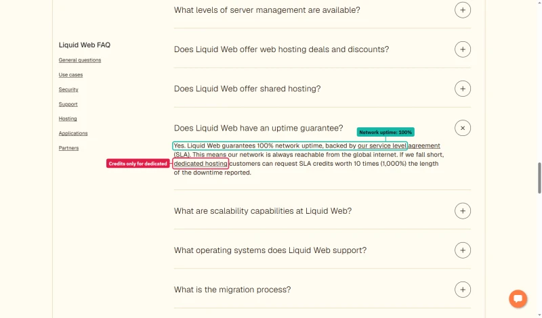
Task: Click question 'Does Liquid Web offer shared hosting?'
Action: pyautogui.click(x=247, y=89)
